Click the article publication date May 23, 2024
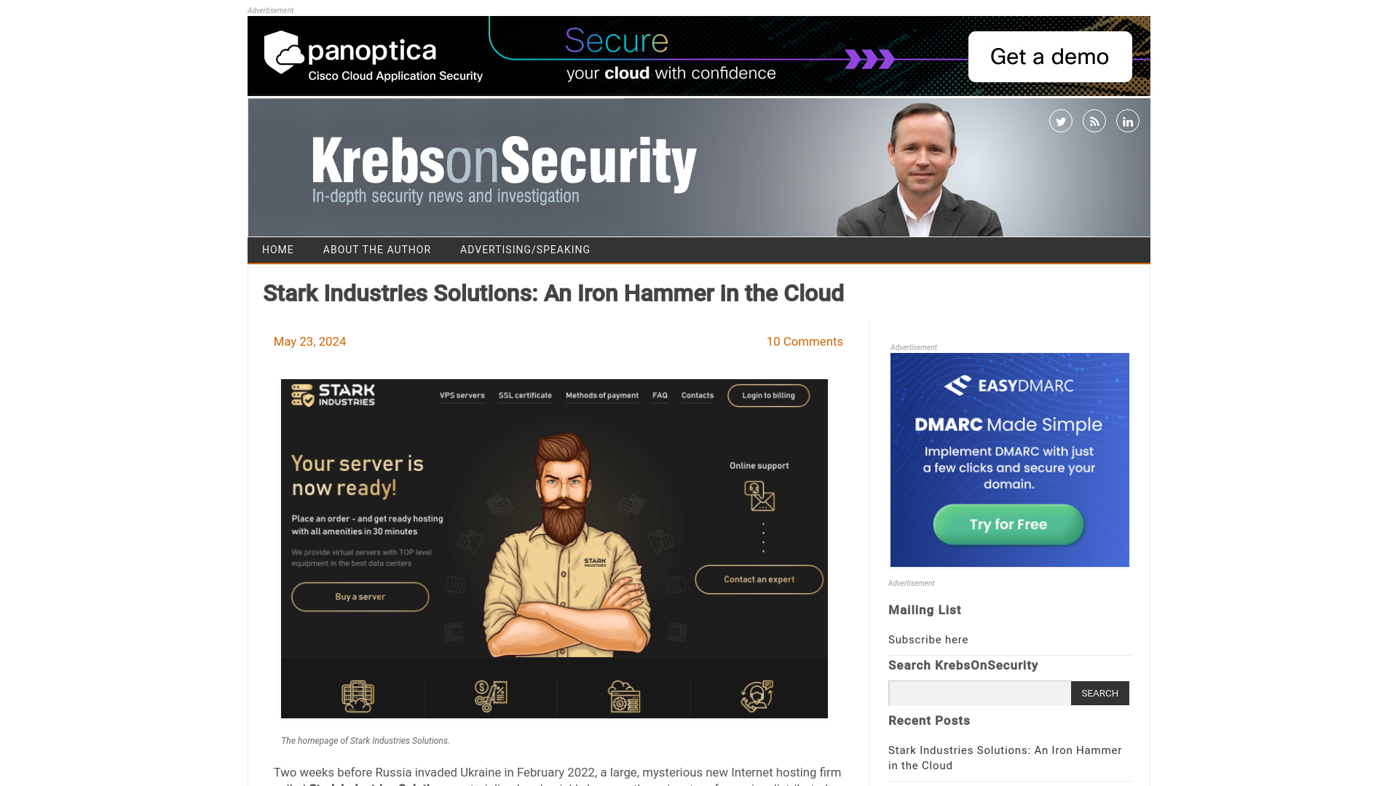1398x786 pixels. [x=309, y=341]
